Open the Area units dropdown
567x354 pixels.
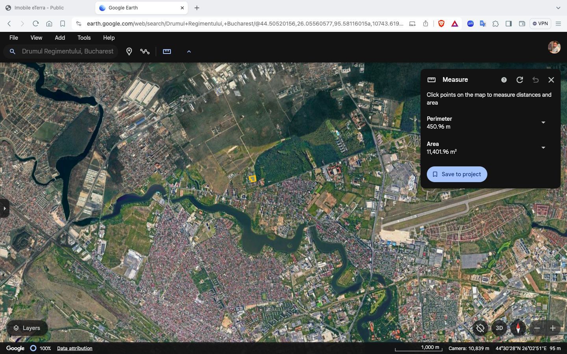pos(543,148)
